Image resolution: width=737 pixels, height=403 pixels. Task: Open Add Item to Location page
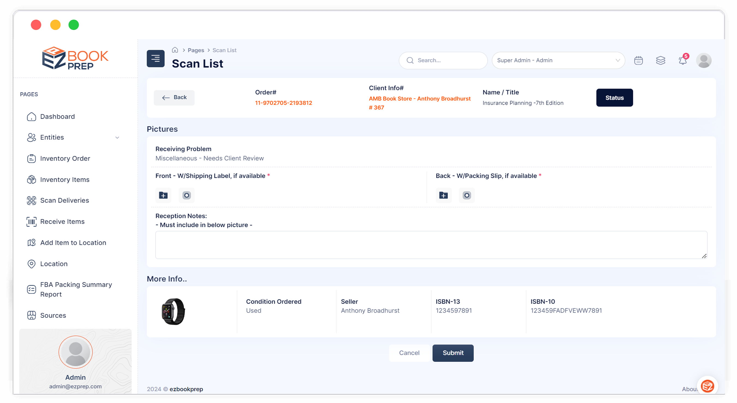click(73, 243)
